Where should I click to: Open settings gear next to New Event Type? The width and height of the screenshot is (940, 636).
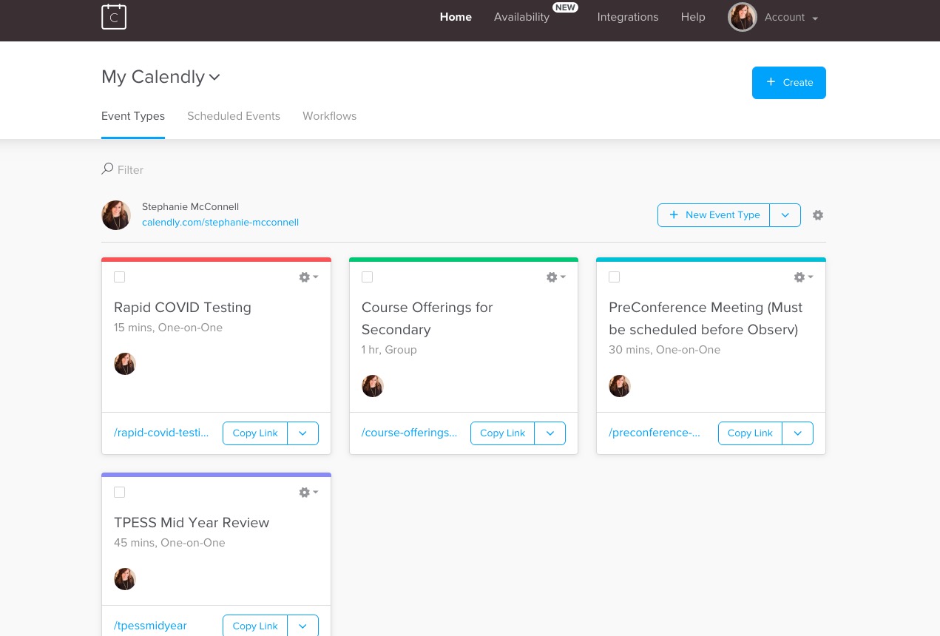pyautogui.click(x=818, y=215)
